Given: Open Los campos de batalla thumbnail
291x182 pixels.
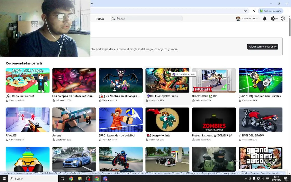Looking at the screenshot, I should (x=74, y=80).
